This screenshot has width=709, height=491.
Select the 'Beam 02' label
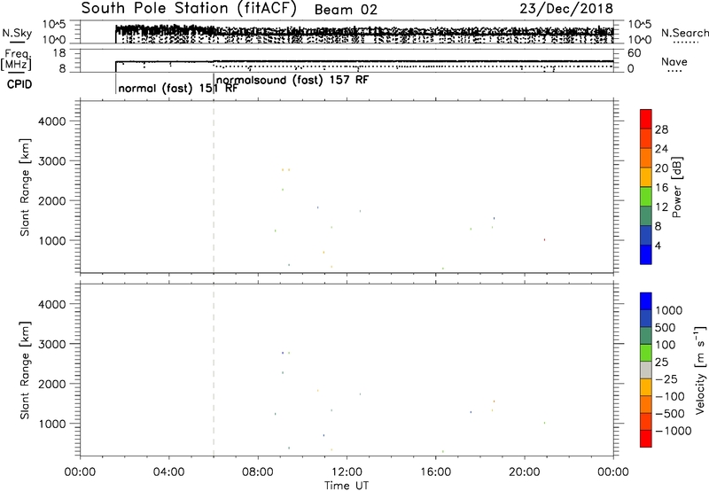(x=346, y=10)
